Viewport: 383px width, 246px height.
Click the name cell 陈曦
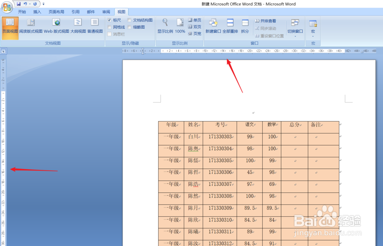[193, 234]
